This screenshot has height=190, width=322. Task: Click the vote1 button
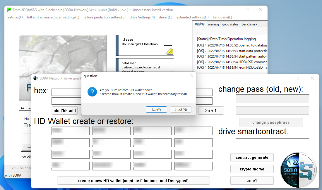(x=252, y=181)
